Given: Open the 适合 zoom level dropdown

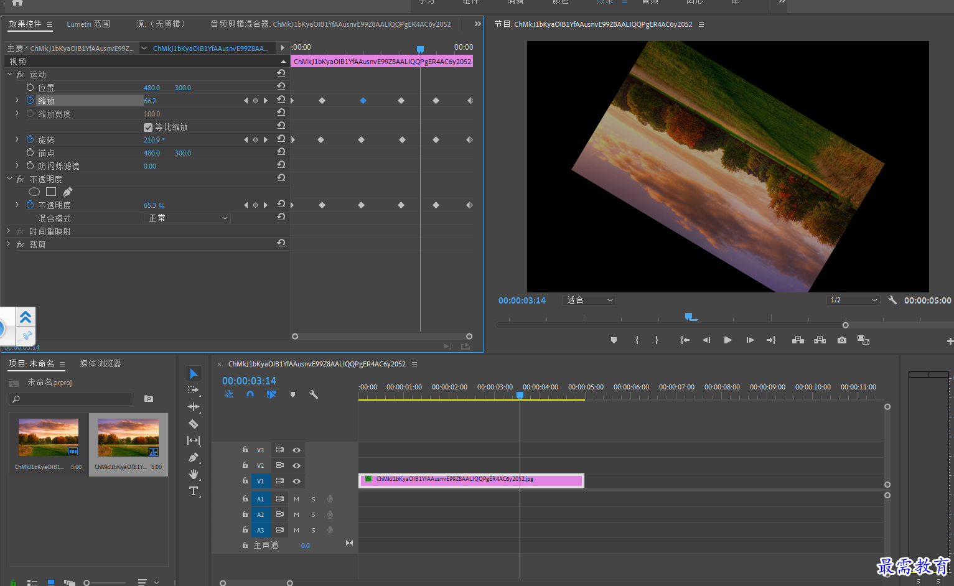Looking at the screenshot, I should tap(589, 300).
